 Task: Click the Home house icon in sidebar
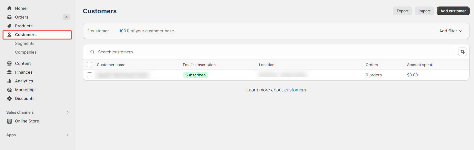click(x=10, y=8)
